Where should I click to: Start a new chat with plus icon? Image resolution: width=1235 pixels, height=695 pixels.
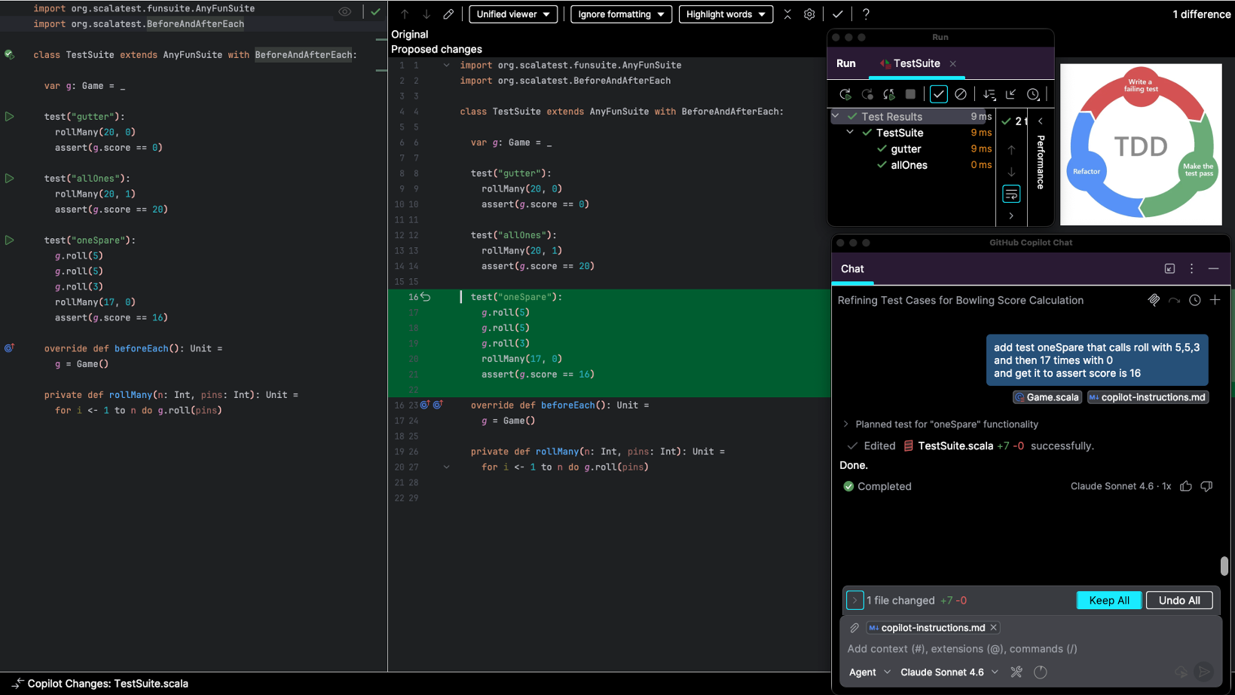pyautogui.click(x=1215, y=300)
